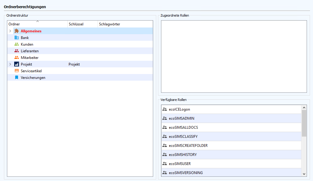Expand the Projekt folder node

(x=10, y=64)
